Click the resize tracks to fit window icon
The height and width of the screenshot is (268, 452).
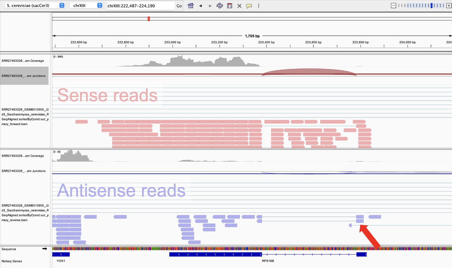(239, 6)
